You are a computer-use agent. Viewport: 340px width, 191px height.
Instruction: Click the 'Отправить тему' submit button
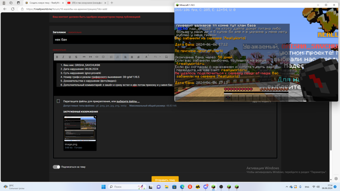(x=165, y=179)
